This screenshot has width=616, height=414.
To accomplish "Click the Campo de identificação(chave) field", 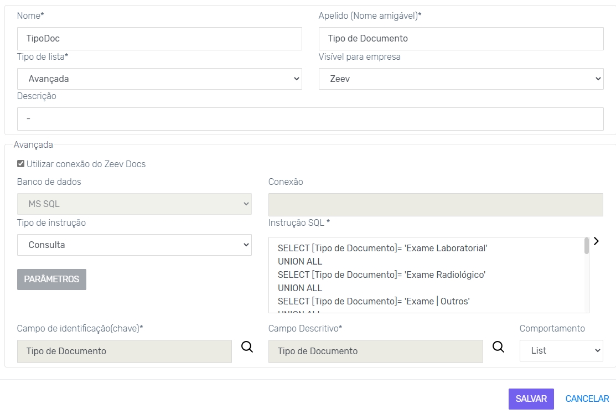I will [x=124, y=351].
